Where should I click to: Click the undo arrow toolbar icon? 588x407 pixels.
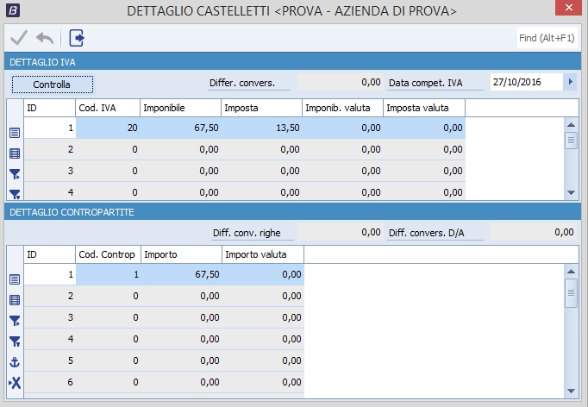(45, 38)
